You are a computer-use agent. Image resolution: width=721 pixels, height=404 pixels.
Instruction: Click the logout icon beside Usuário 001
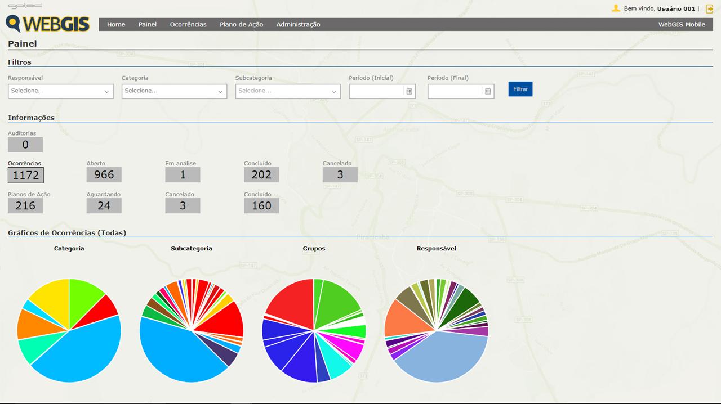[709, 8]
